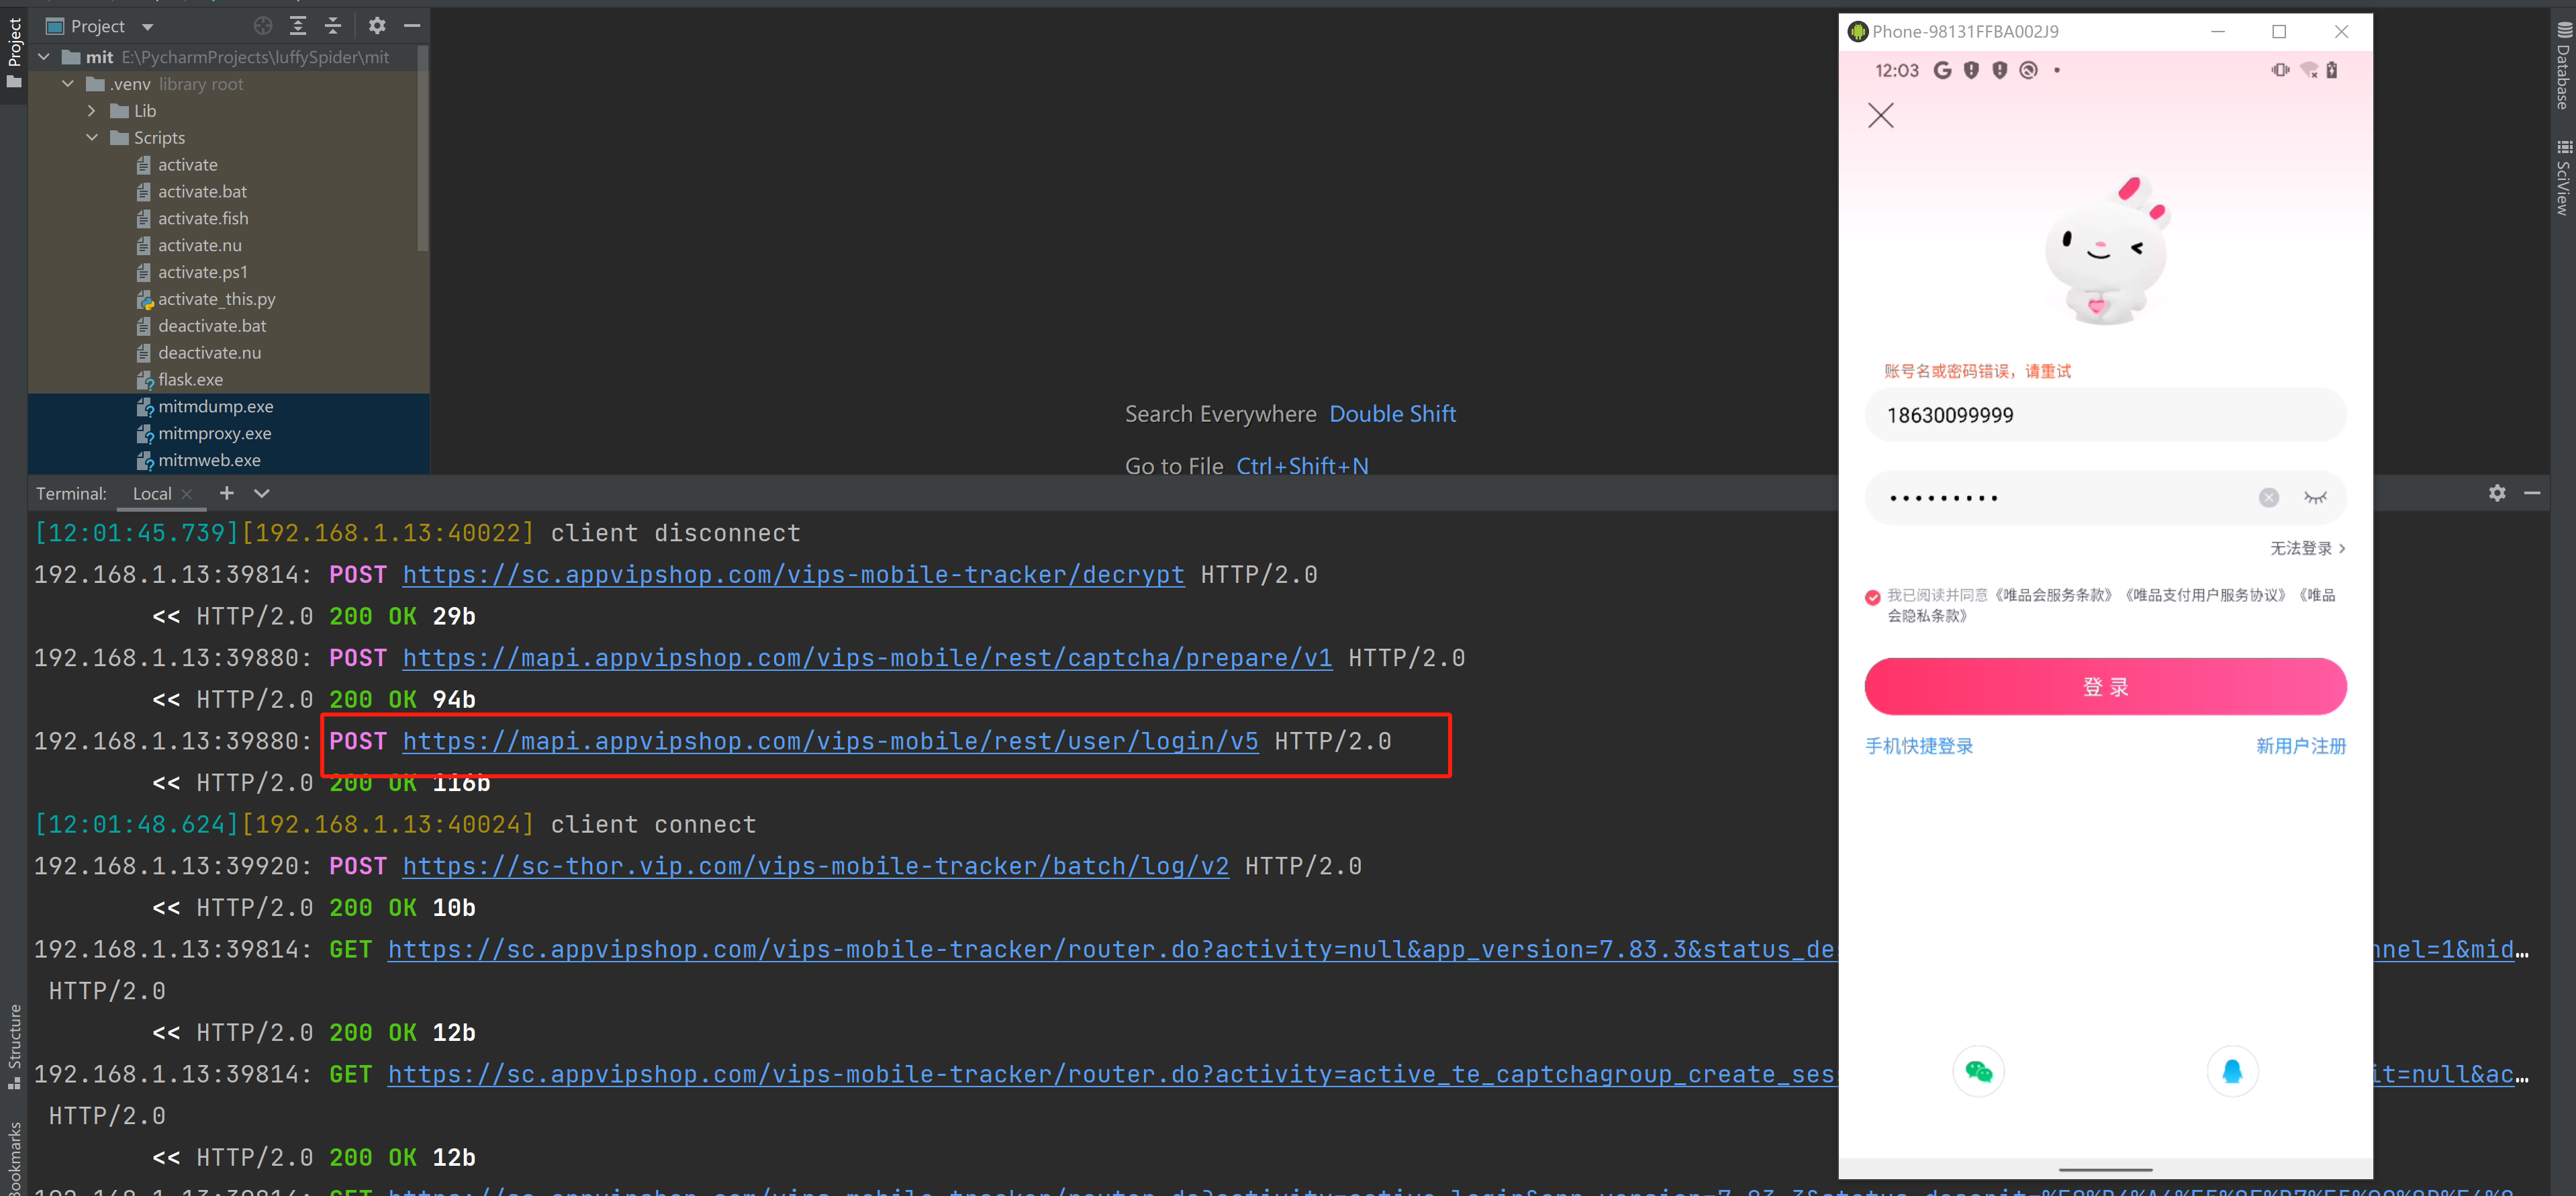2576x1196 pixels.
Task: Toggle the agreement checkbox
Action: coord(1873,598)
